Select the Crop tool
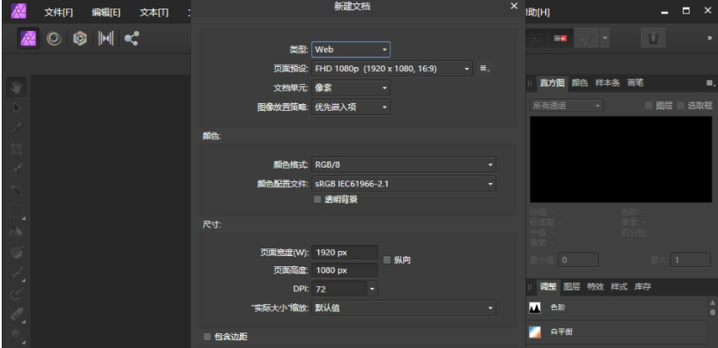This screenshot has height=348, width=718. pyautogui.click(x=17, y=149)
